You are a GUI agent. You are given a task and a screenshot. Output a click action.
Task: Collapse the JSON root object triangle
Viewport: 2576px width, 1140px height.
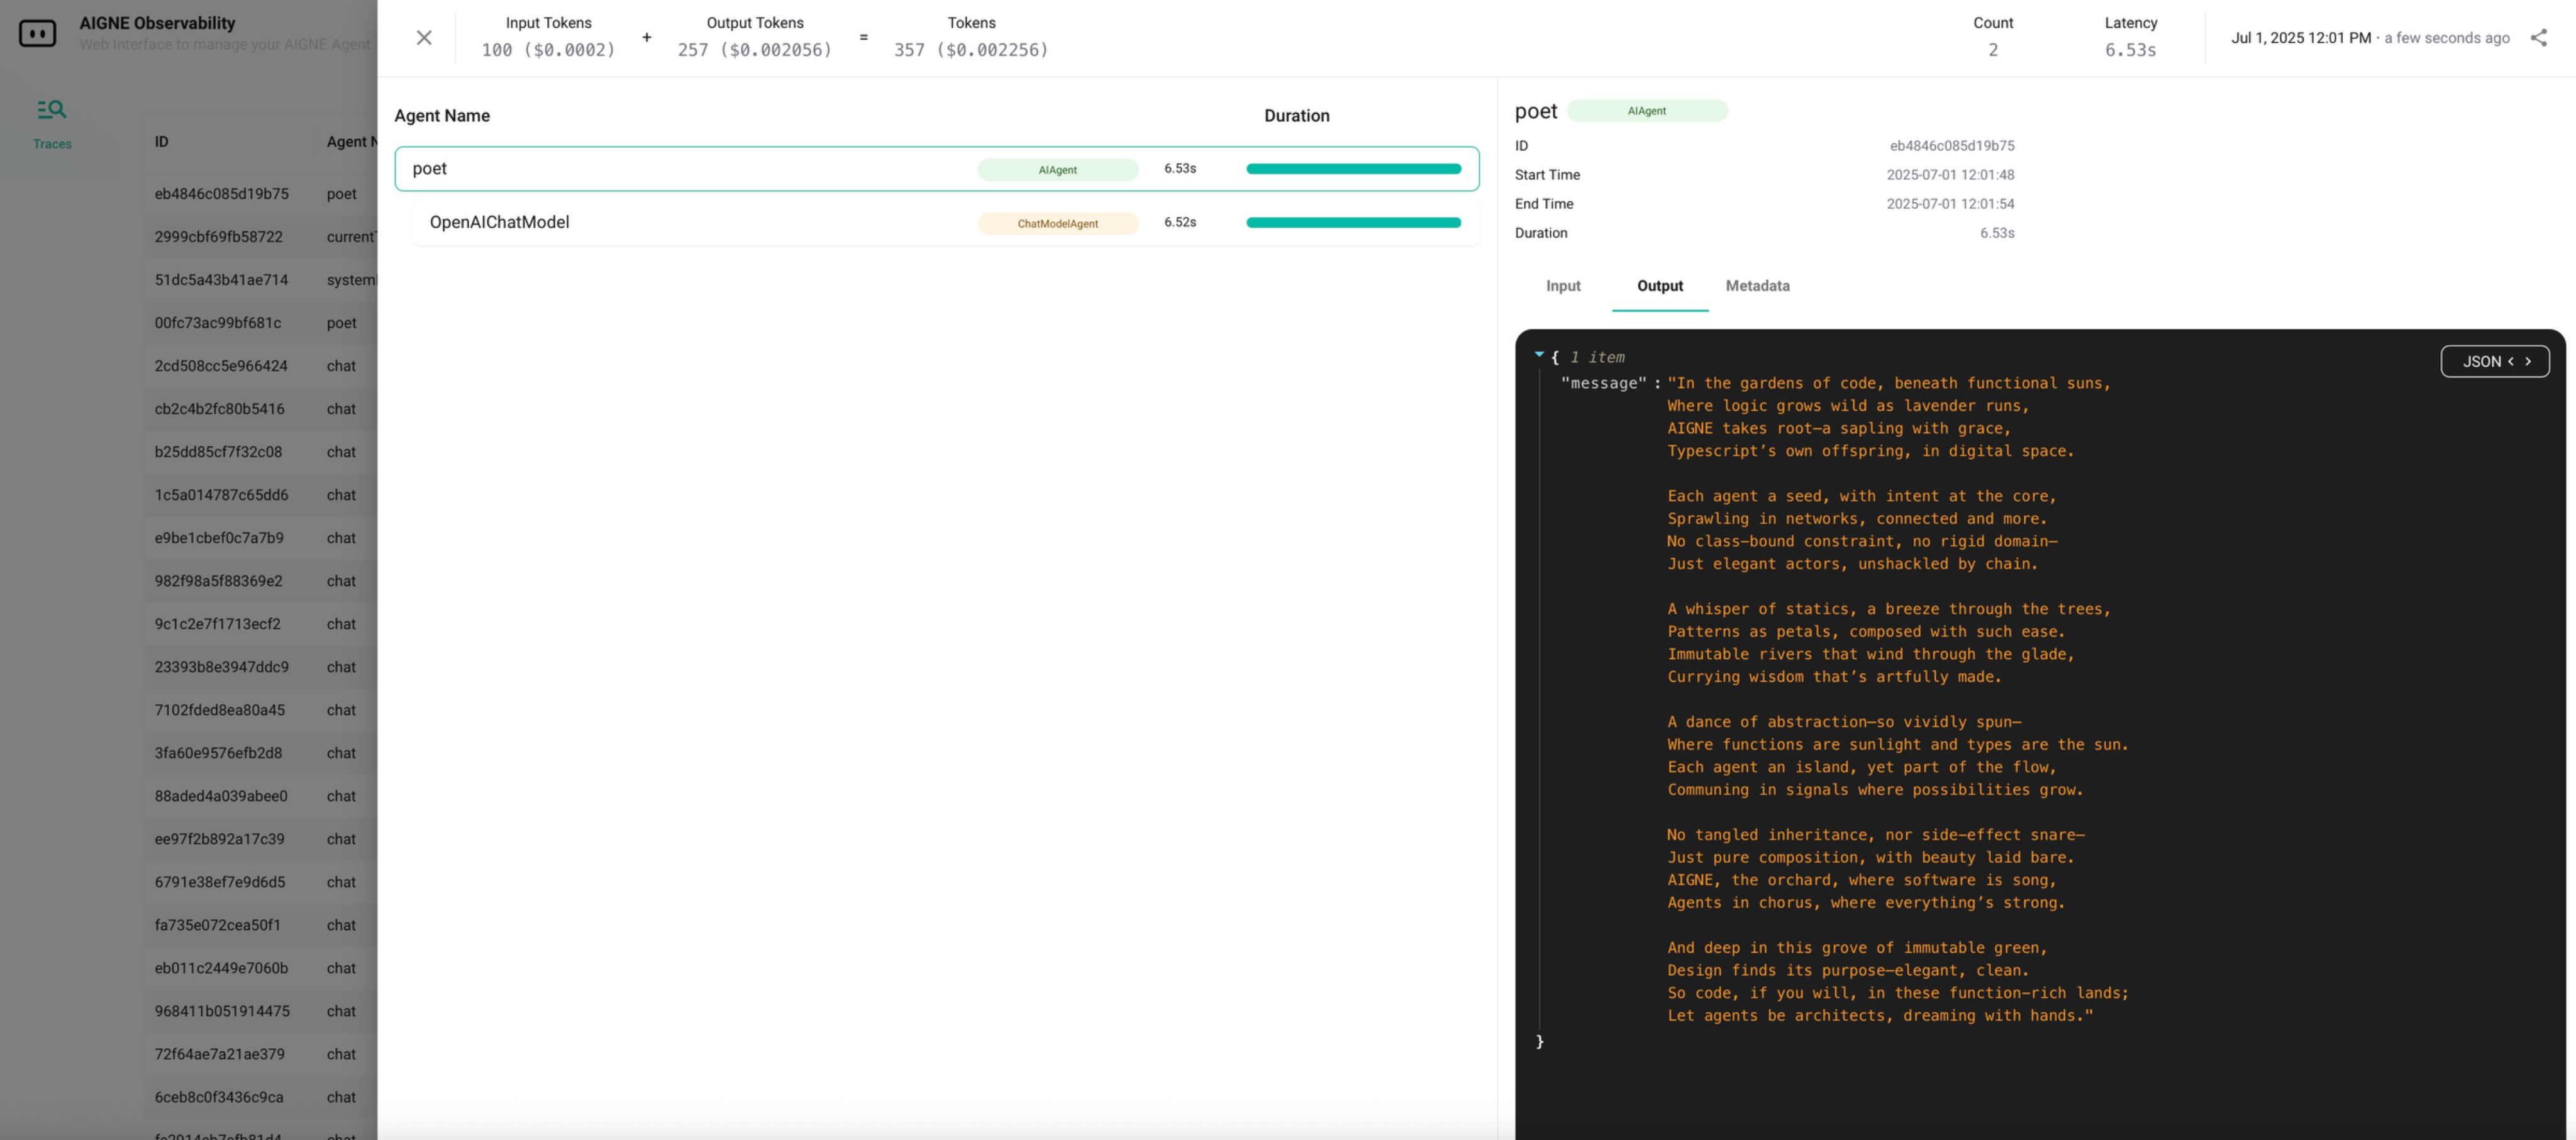pyautogui.click(x=1539, y=355)
